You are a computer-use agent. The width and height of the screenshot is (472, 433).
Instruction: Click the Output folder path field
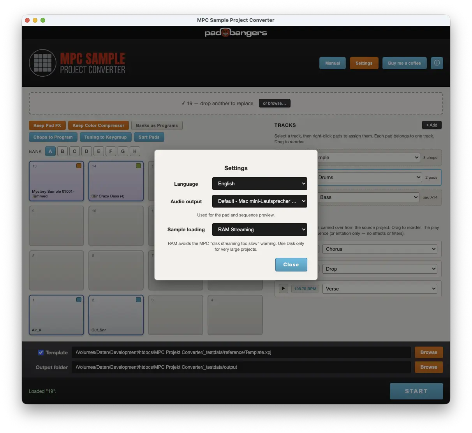pyautogui.click(x=241, y=367)
